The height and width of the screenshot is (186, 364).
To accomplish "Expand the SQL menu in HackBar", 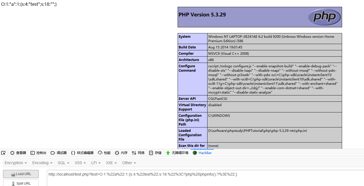I will tap(63, 163).
